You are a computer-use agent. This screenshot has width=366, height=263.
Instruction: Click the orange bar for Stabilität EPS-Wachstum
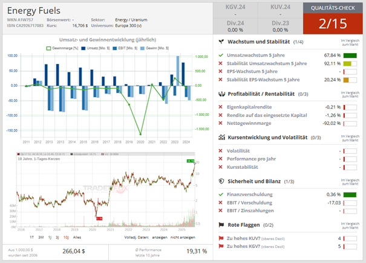coord(346,80)
